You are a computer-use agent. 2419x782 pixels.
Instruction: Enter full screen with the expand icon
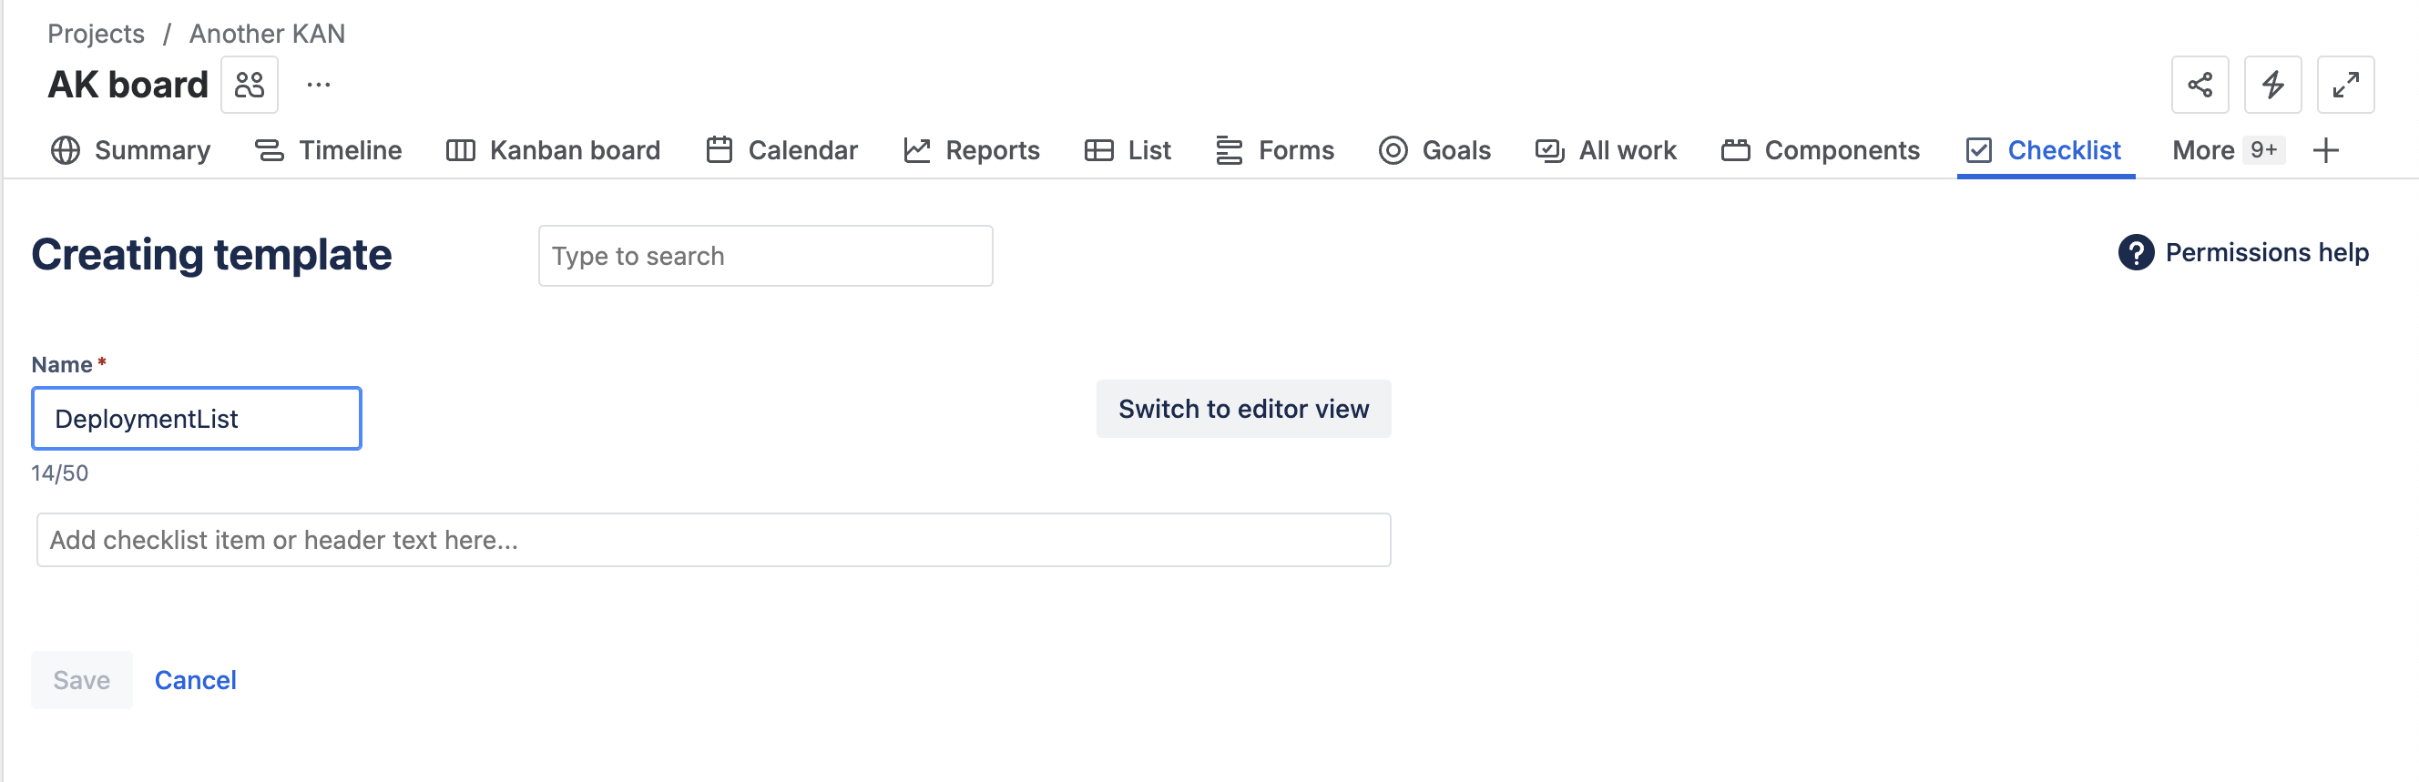point(2345,85)
